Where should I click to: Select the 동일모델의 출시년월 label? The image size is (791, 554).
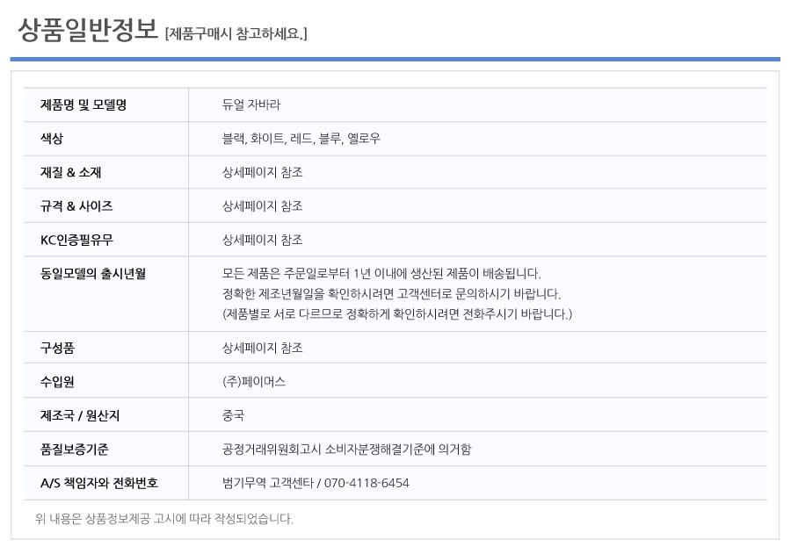[93, 274]
